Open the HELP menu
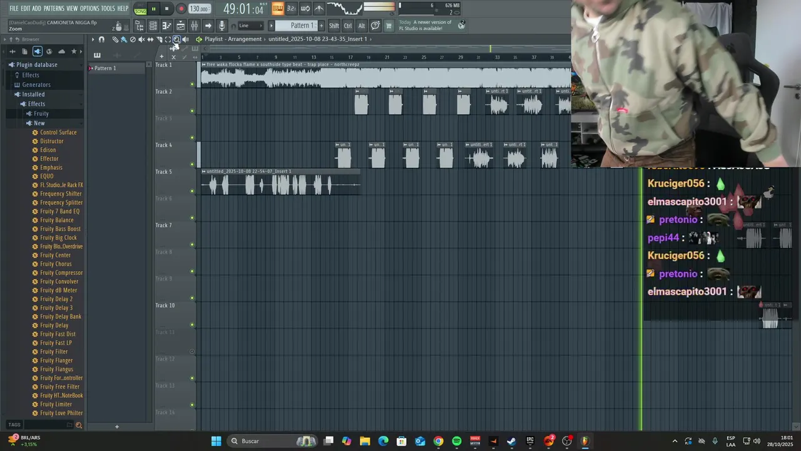Image resolution: width=801 pixels, height=451 pixels. tap(123, 9)
